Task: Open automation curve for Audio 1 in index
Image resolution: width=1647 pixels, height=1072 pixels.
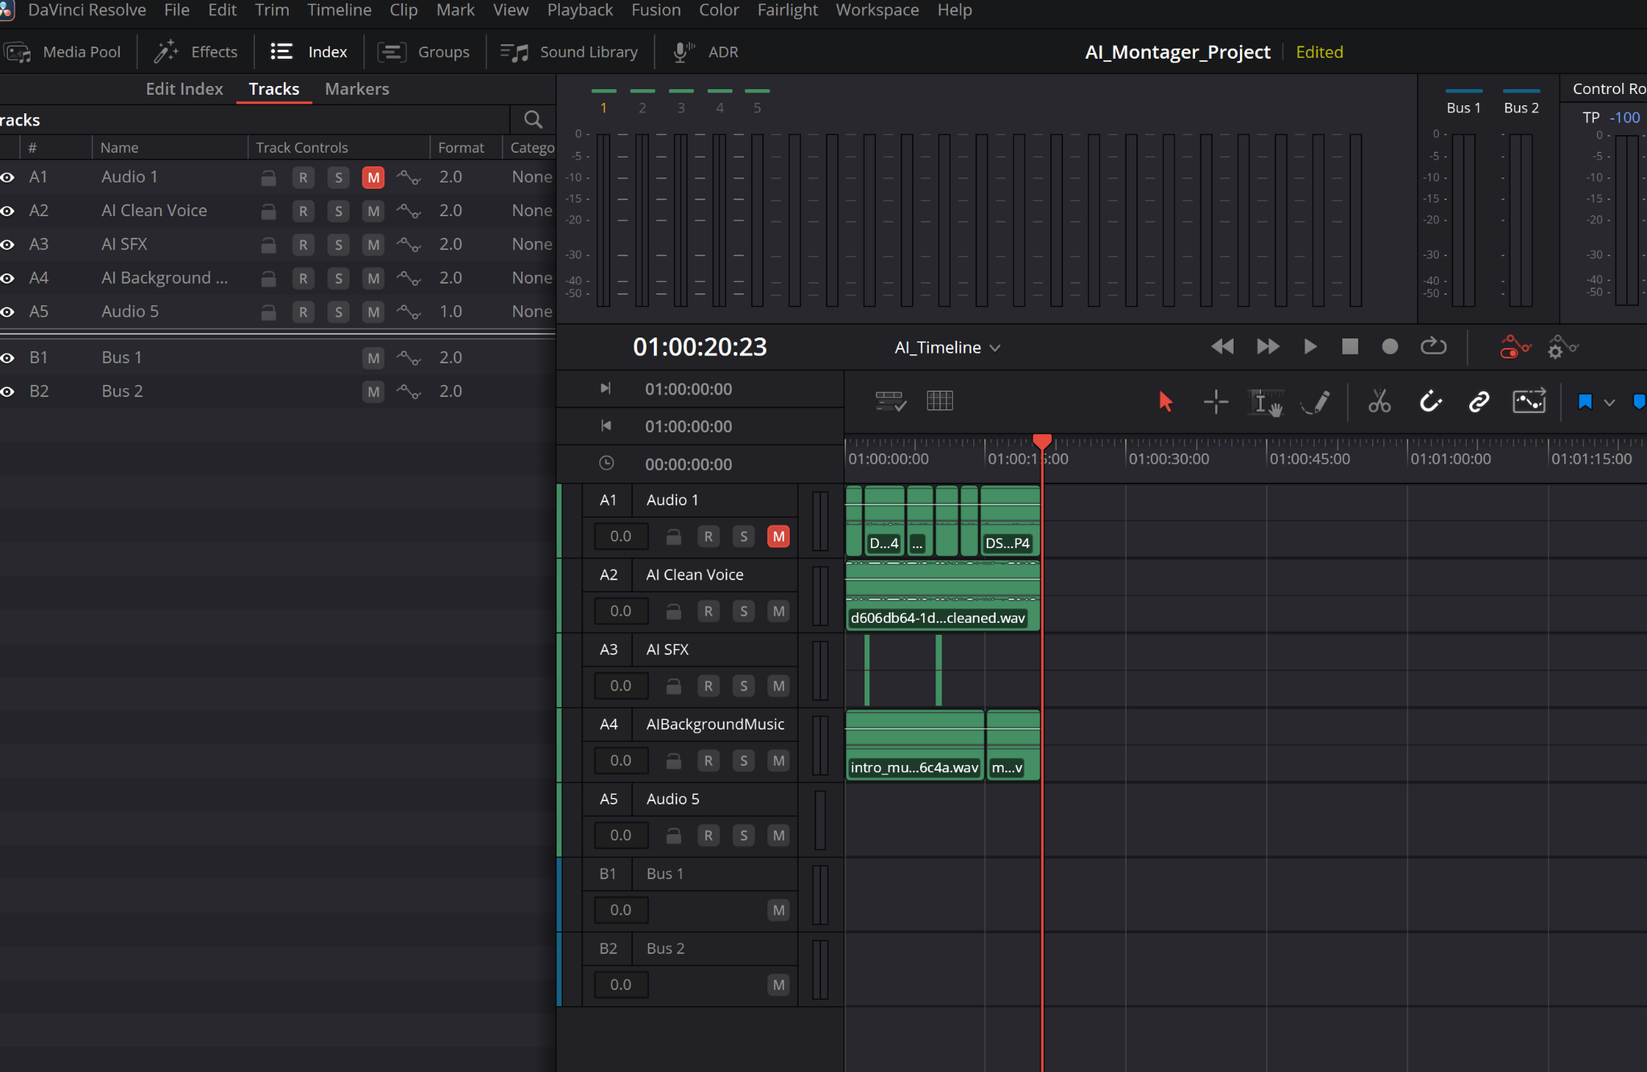Action: tap(409, 178)
